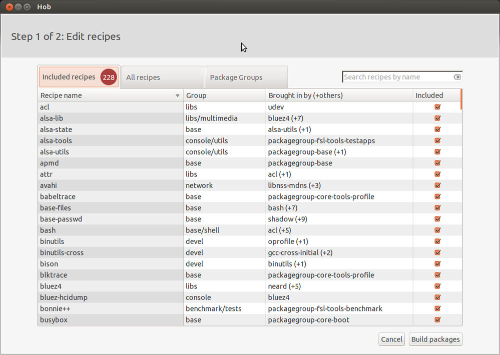500x355 pixels.
Task: Select the blktrace recipe name
Action: (x=53, y=275)
